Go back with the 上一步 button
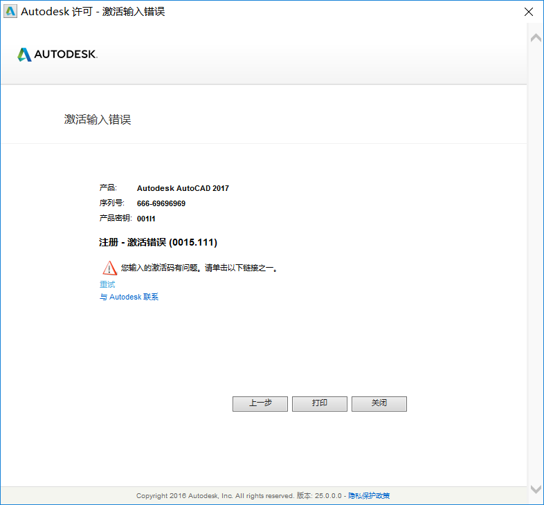The image size is (544, 505). point(260,404)
